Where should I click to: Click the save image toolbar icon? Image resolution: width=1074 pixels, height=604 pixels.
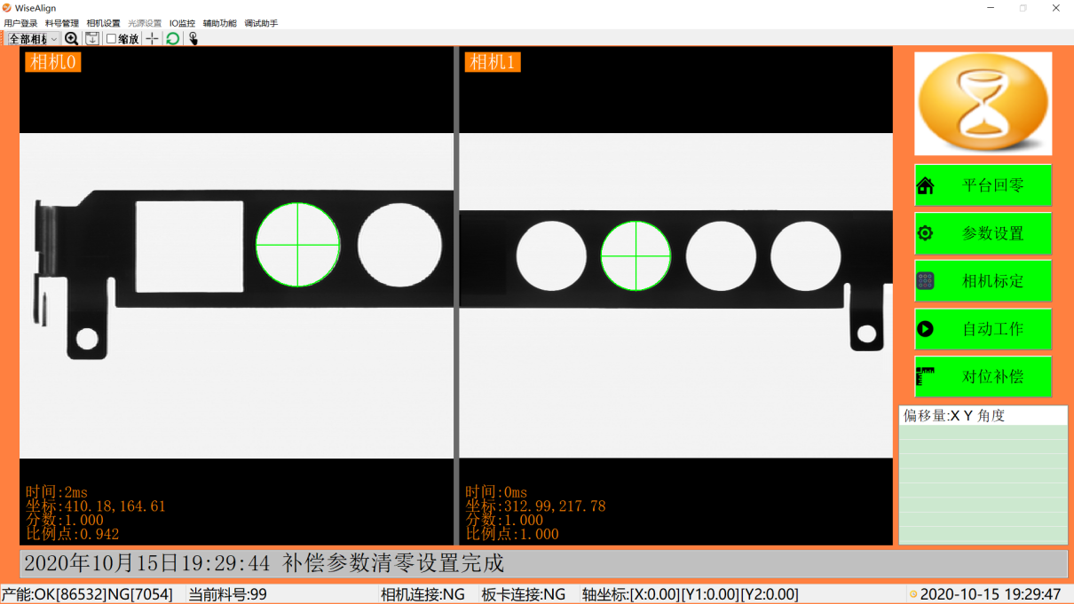92,38
